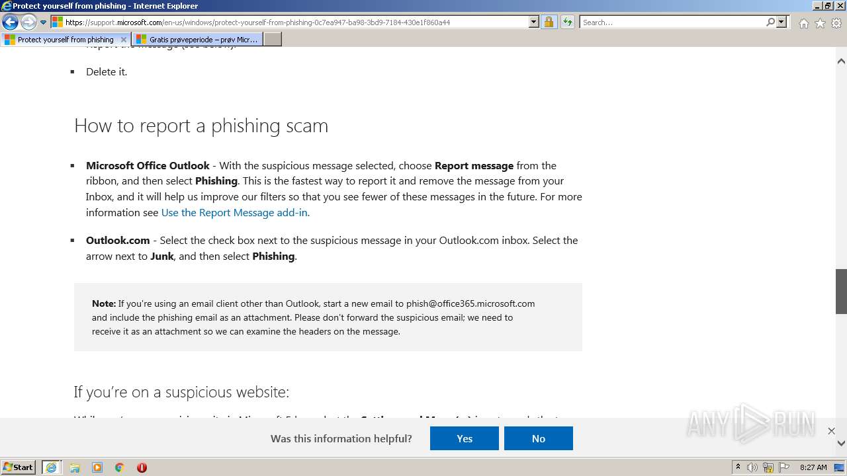The height and width of the screenshot is (476, 847).
Task: Click the volume speaker tray icon
Action: tap(752, 467)
